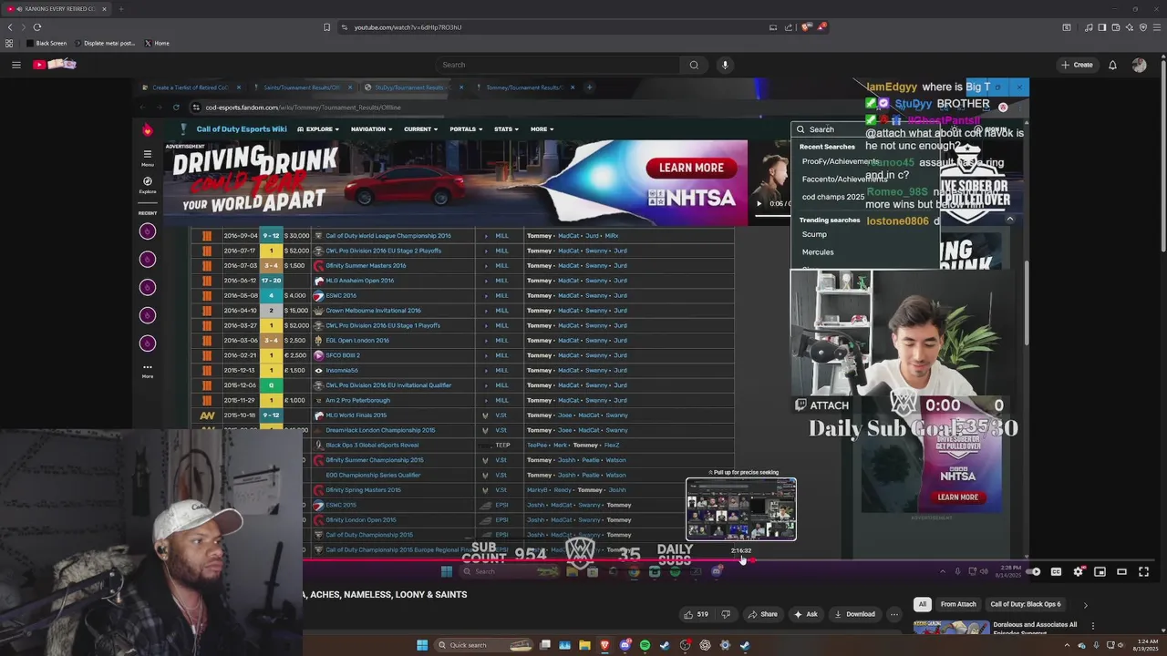Click the Ask button
The height and width of the screenshot is (656, 1167).
pyautogui.click(x=806, y=614)
